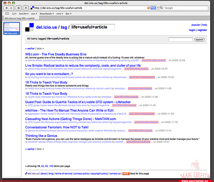Open the osx bookmarks folder
The width and height of the screenshot is (214, 182).
34,14
